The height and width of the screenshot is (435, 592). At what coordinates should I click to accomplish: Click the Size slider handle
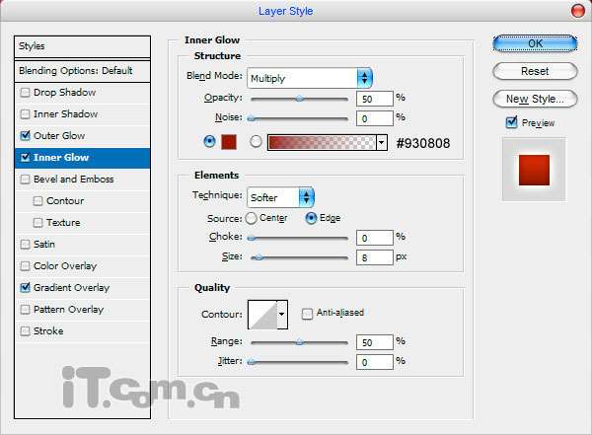258,257
